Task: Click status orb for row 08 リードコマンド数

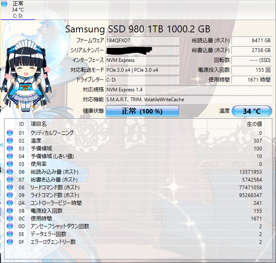Action: [10, 187]
